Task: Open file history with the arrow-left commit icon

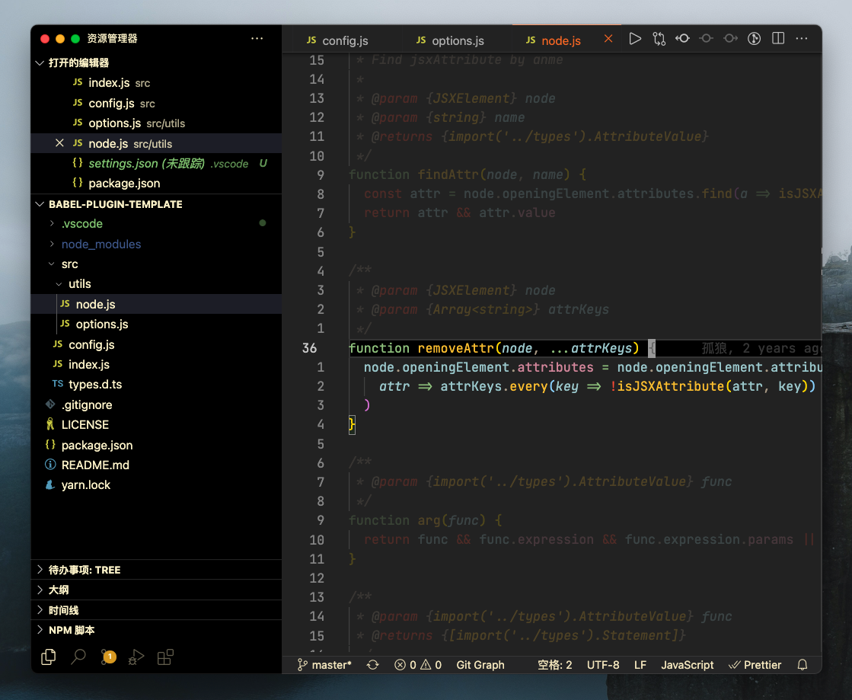Action: pos(682,39)
